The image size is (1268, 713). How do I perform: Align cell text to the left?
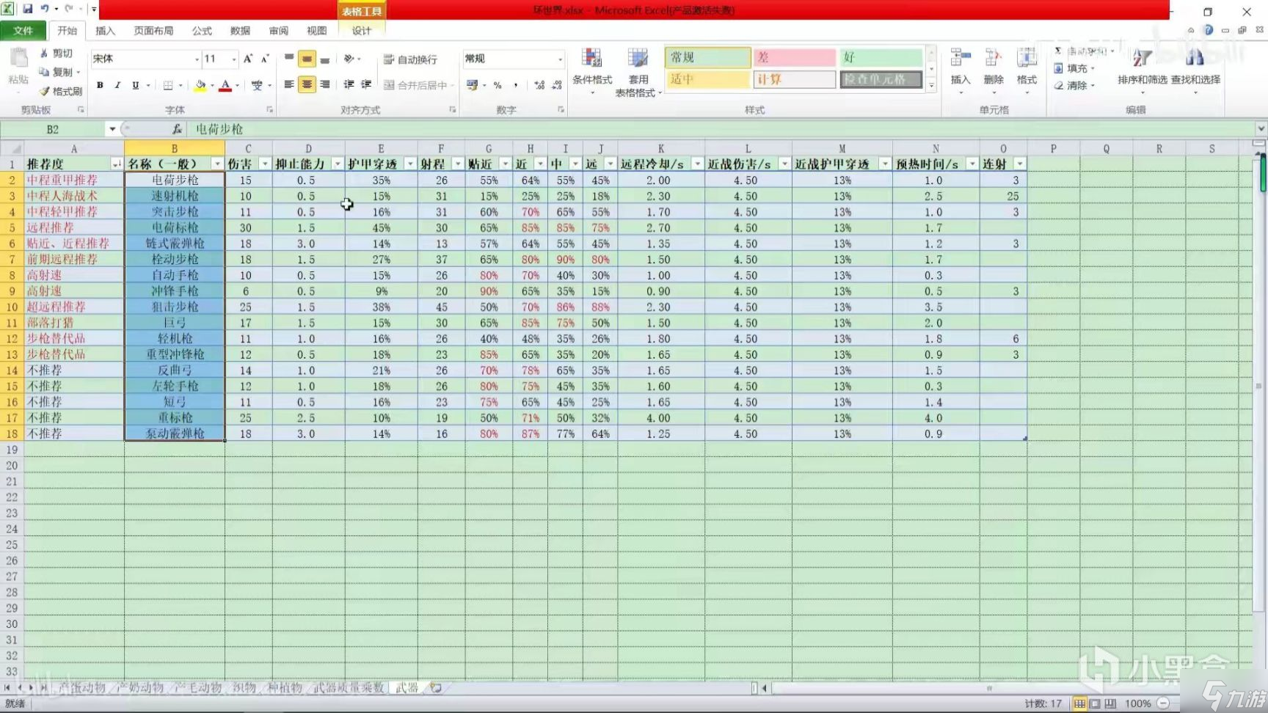pyautogui.click(x=289, y=85)
